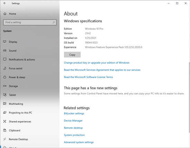Click the back arrow icon
The image size is (190, 148).
click(x=4, y=3)
